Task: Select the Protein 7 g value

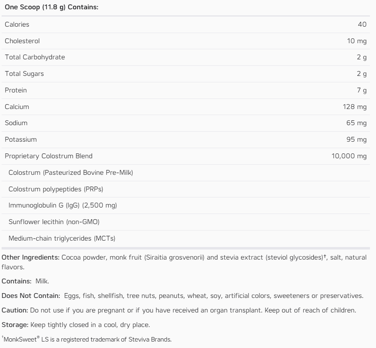Action: coord(362,90)
